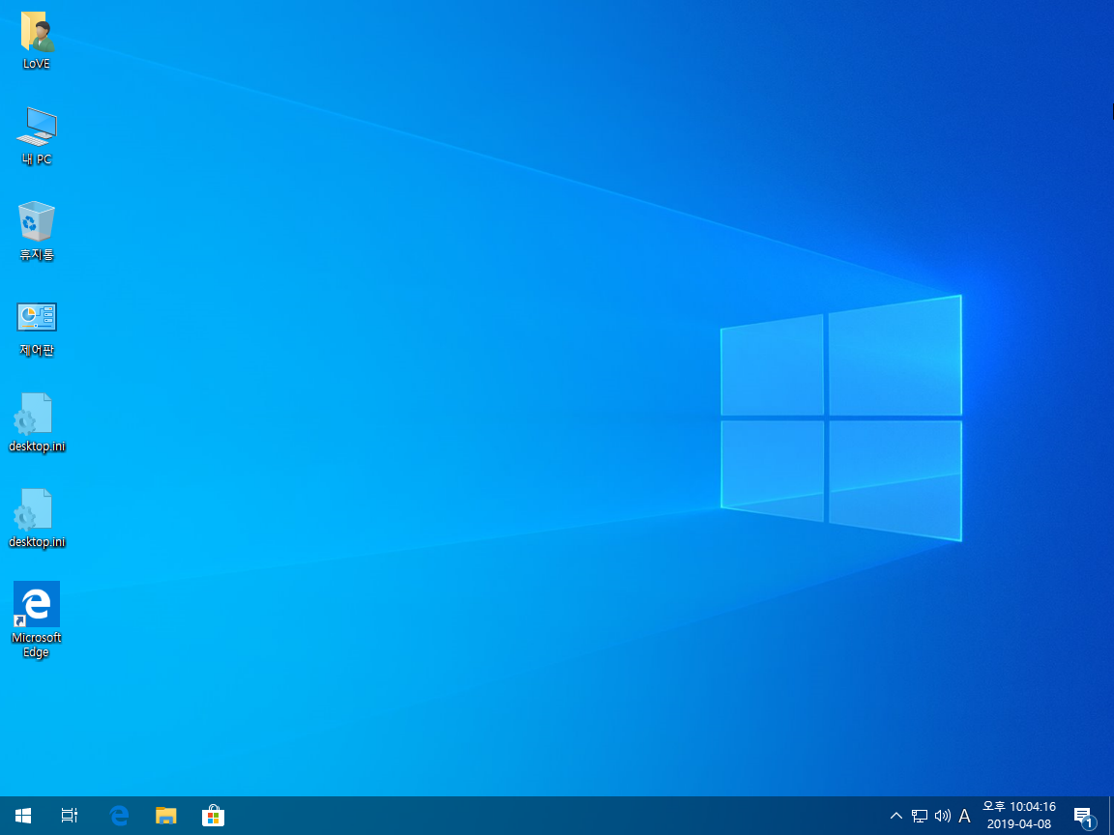The image size is (1114, 835).
Task: Open Microsoft Store from the taskbar
Action: coord(213,816)
